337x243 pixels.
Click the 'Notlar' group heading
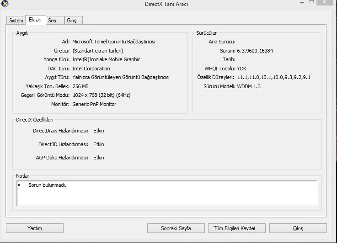(x=22, y=176)
